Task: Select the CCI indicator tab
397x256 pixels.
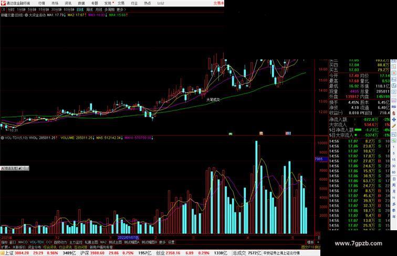Action: click(x=49, y=242)
